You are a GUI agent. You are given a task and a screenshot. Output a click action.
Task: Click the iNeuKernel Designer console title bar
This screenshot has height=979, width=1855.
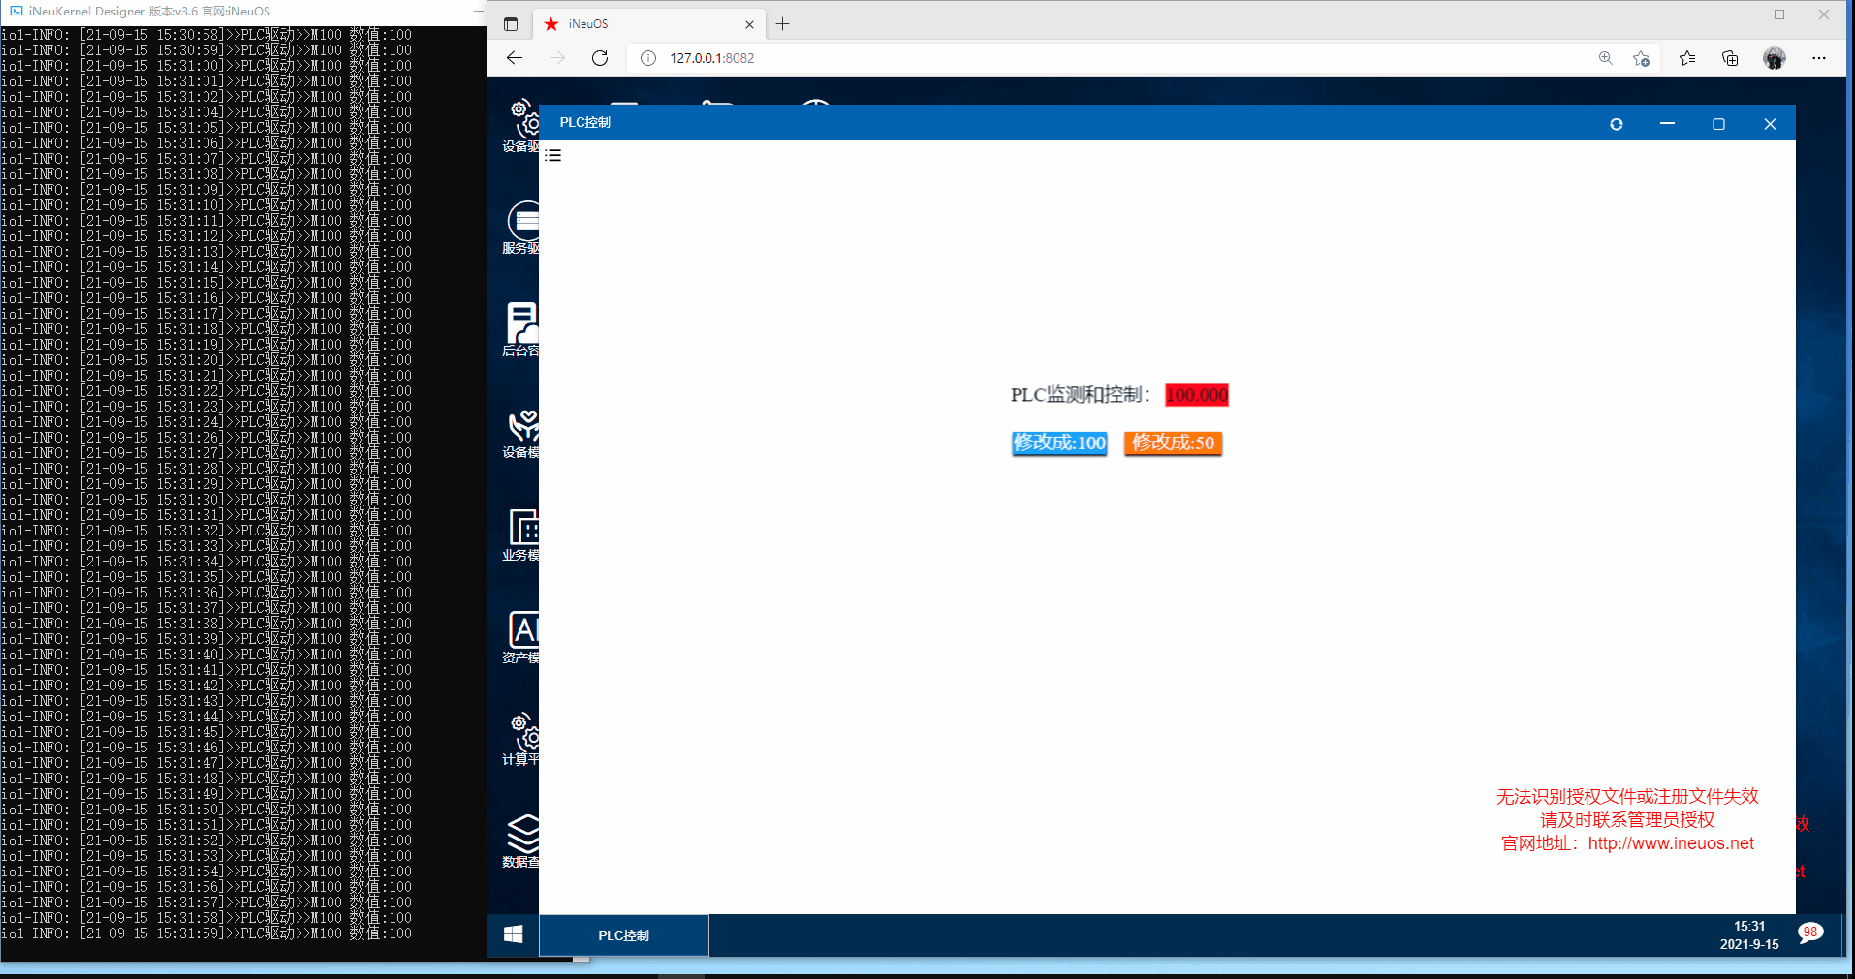[242, 12]
